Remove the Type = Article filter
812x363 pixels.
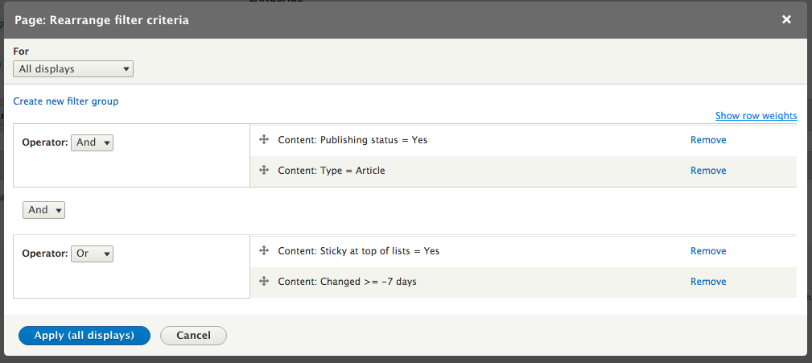708,171
